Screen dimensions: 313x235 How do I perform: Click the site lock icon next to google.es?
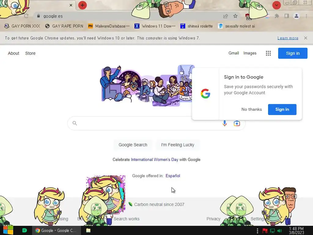click(39, 16)
